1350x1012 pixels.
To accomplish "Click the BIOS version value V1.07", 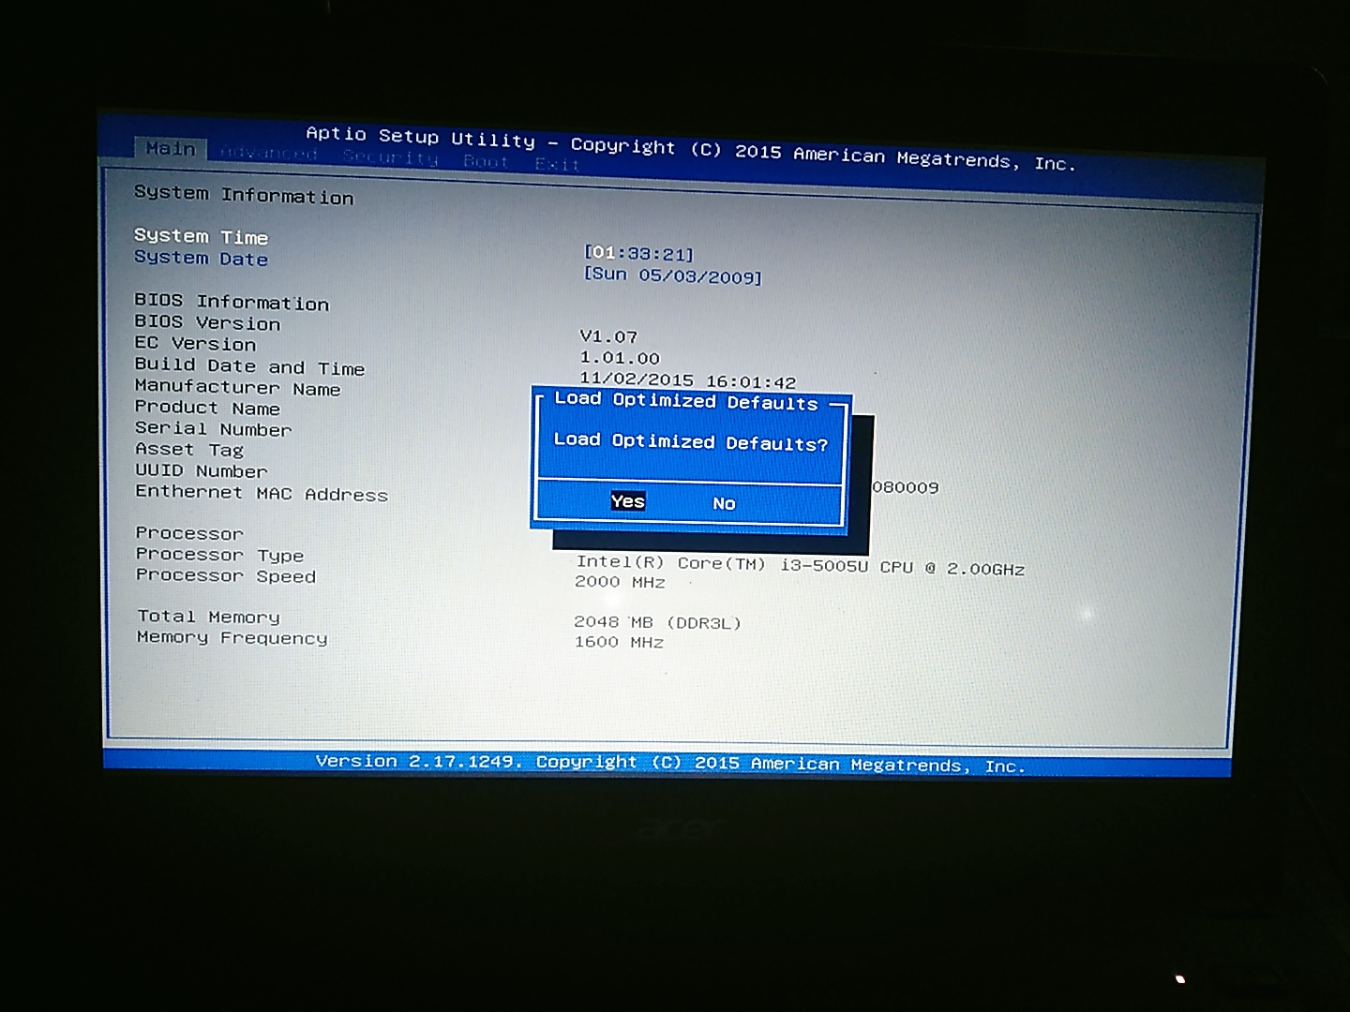I will 608,336.
